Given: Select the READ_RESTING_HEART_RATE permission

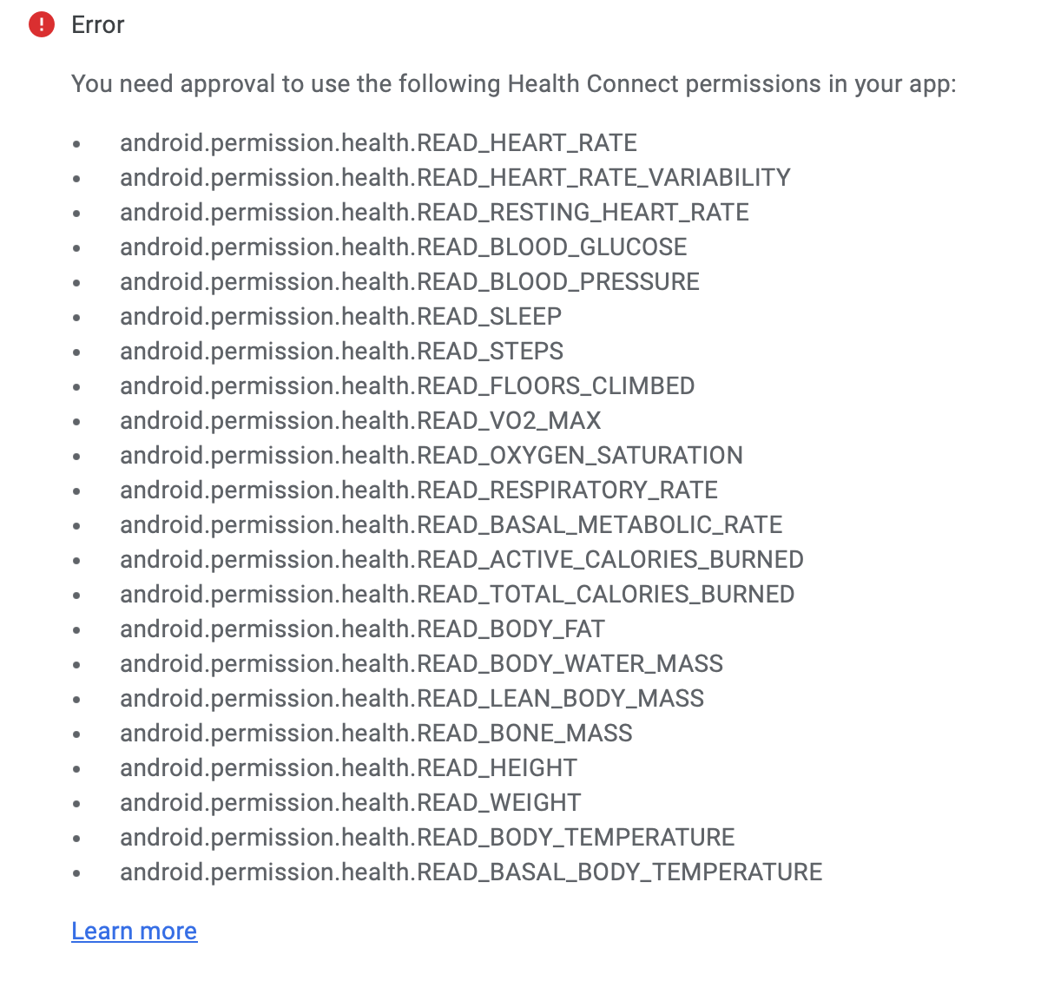Looking at the screenshot, I should tap(434, 212).
